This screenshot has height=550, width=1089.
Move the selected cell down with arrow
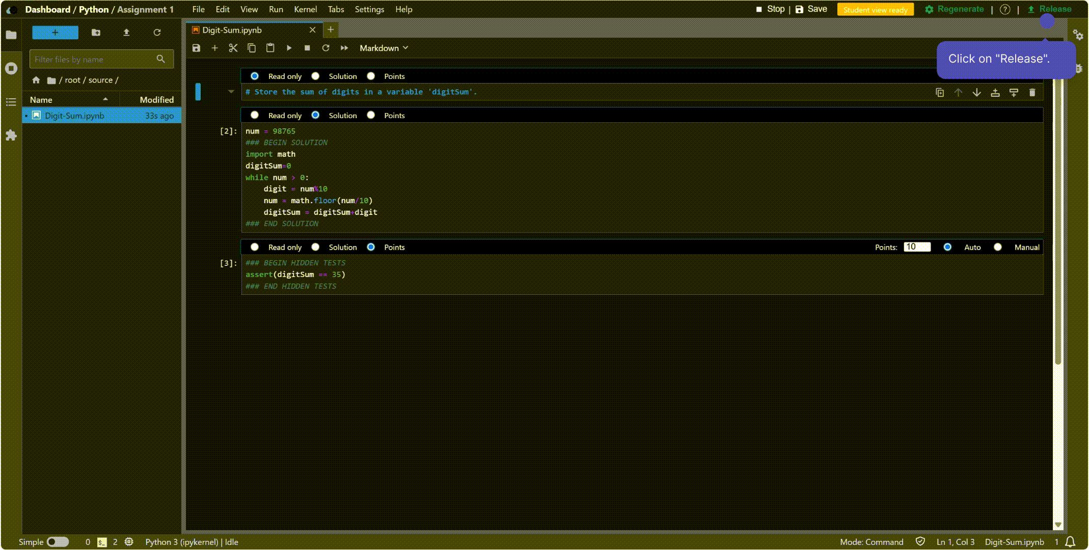976,93
